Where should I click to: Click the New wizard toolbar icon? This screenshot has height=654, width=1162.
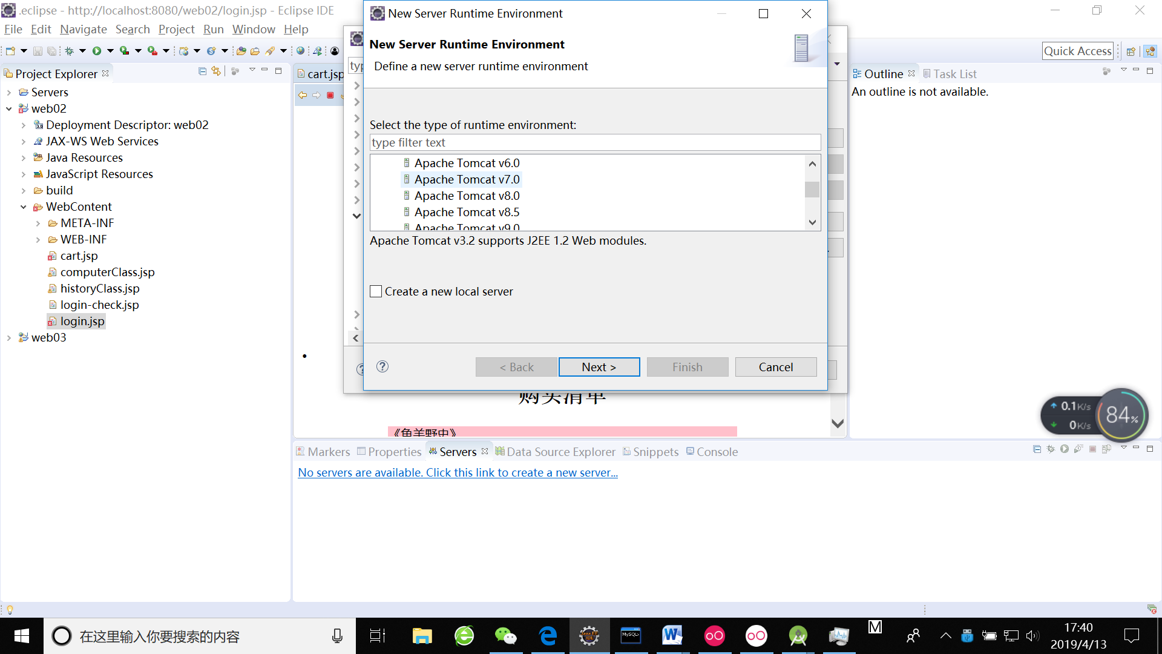pyautogui.click(x=11, y=51)
